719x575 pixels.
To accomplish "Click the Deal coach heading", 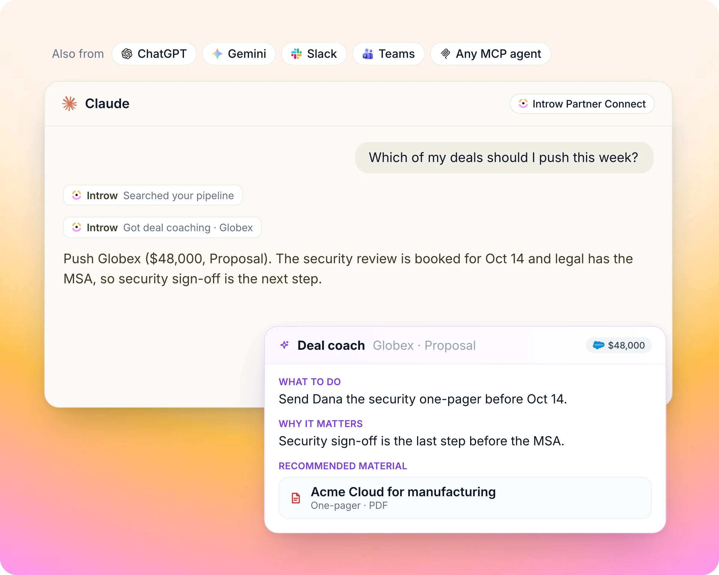I will coord(331,345).
